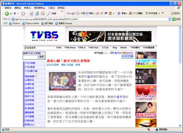Screen dimensions: 183x133
Task: Click the font size selector buttons
Action: 128,57
